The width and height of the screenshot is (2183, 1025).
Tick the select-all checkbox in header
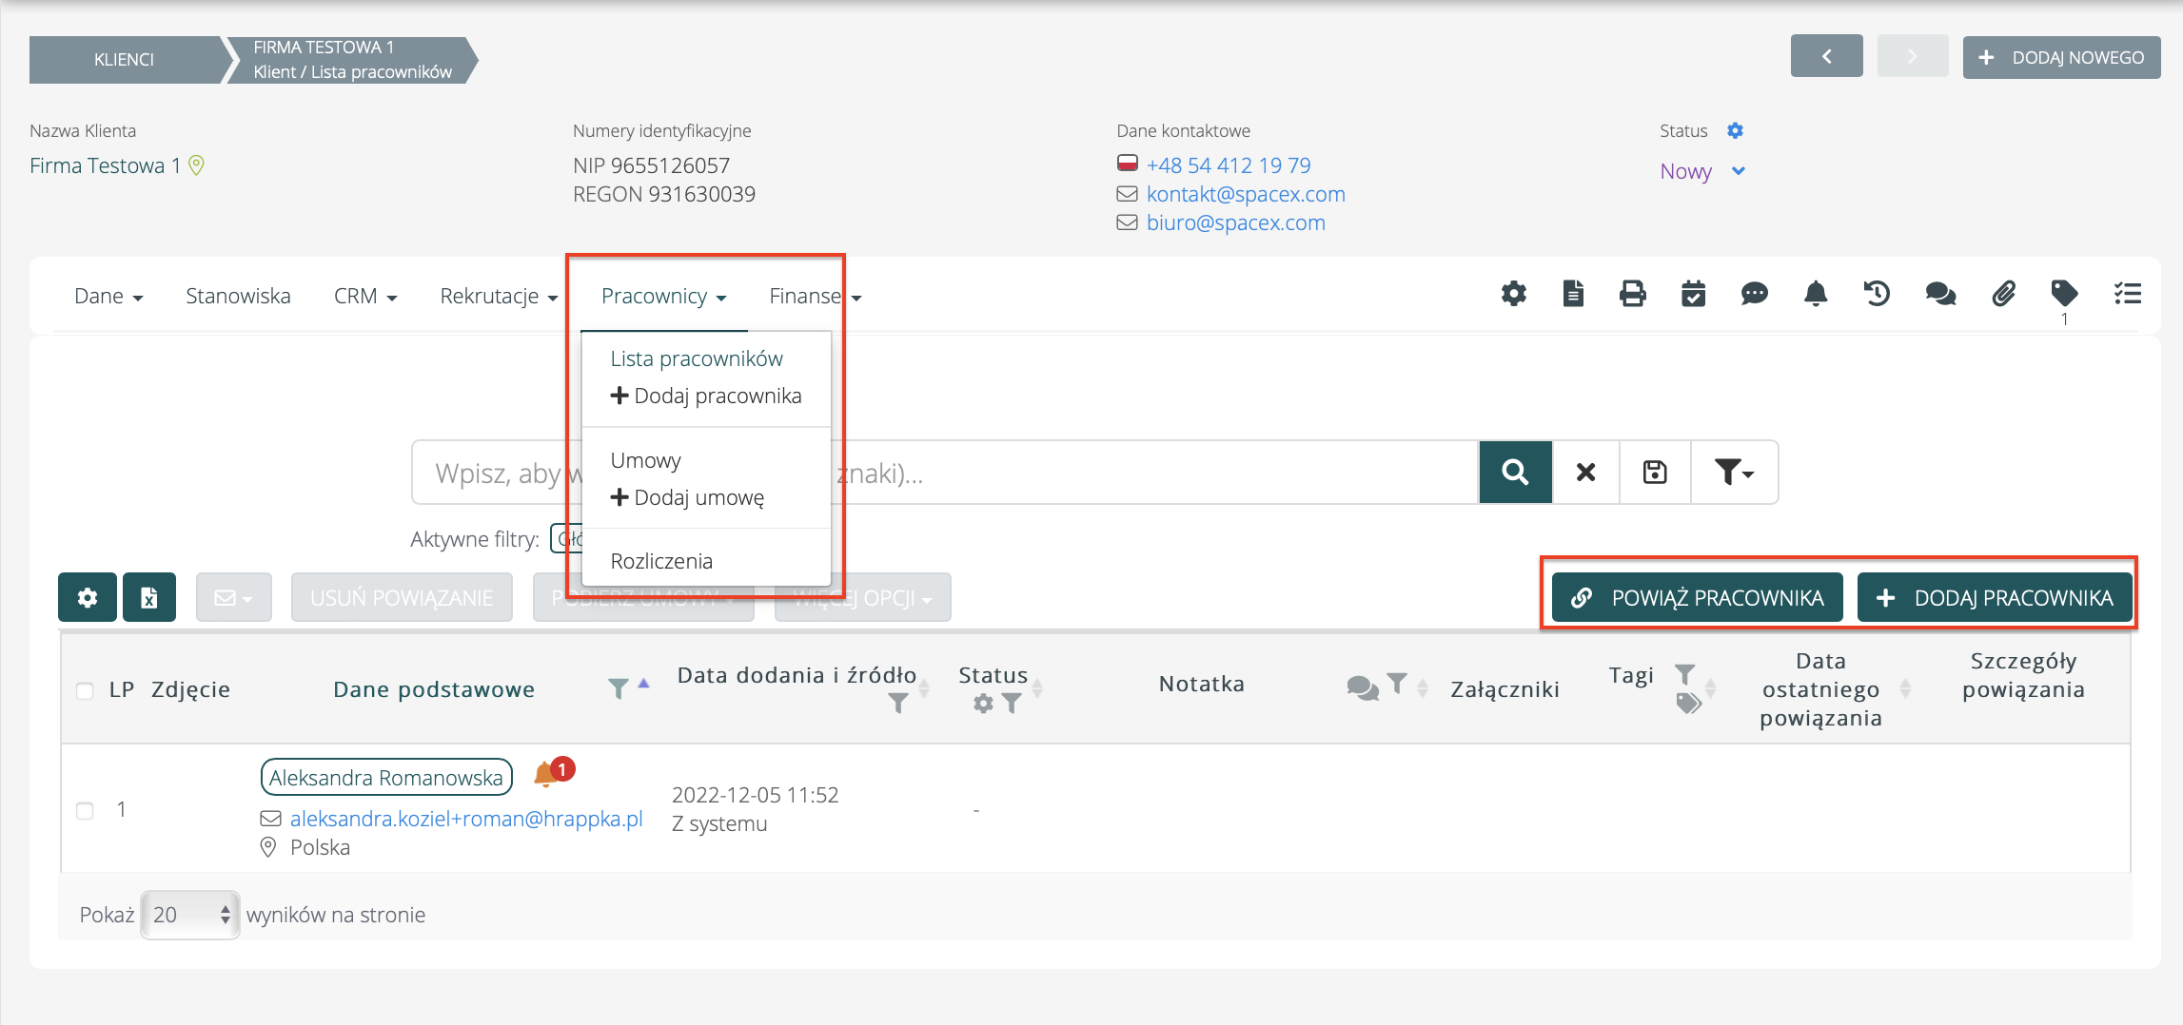85,690
